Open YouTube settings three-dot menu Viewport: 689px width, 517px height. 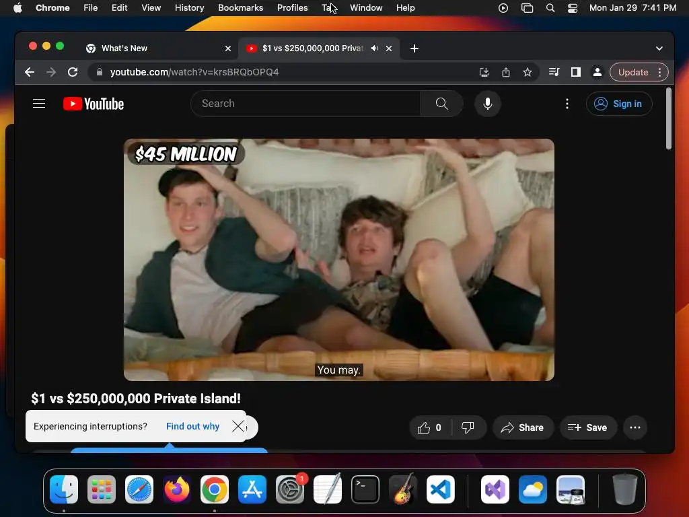(567, 103)
